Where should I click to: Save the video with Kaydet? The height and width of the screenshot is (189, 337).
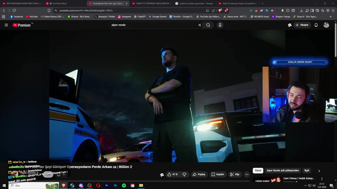[218, 174]
